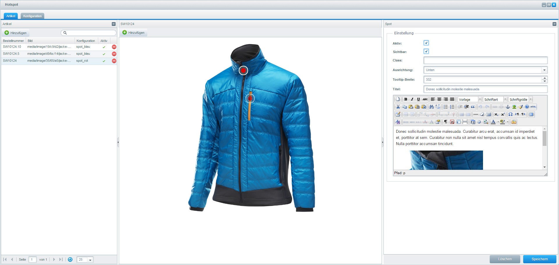The height and width of the screenshot is (265, 559).
Task: Open the editor help
Action: [527, 107]
